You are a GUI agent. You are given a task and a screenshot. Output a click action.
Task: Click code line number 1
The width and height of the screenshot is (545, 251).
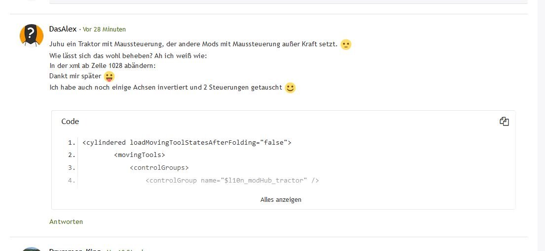click(72, 143)
